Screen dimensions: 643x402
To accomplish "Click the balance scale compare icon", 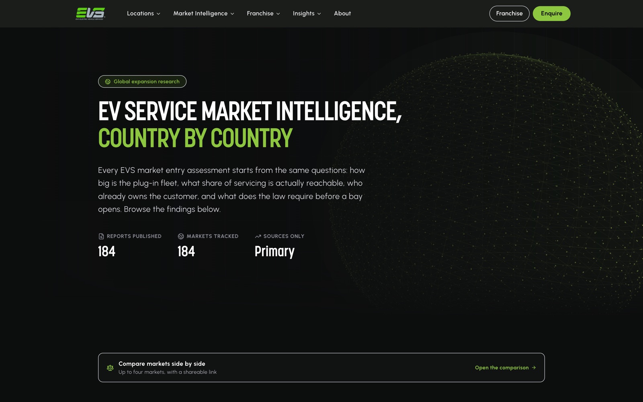I will click(110, 368).
